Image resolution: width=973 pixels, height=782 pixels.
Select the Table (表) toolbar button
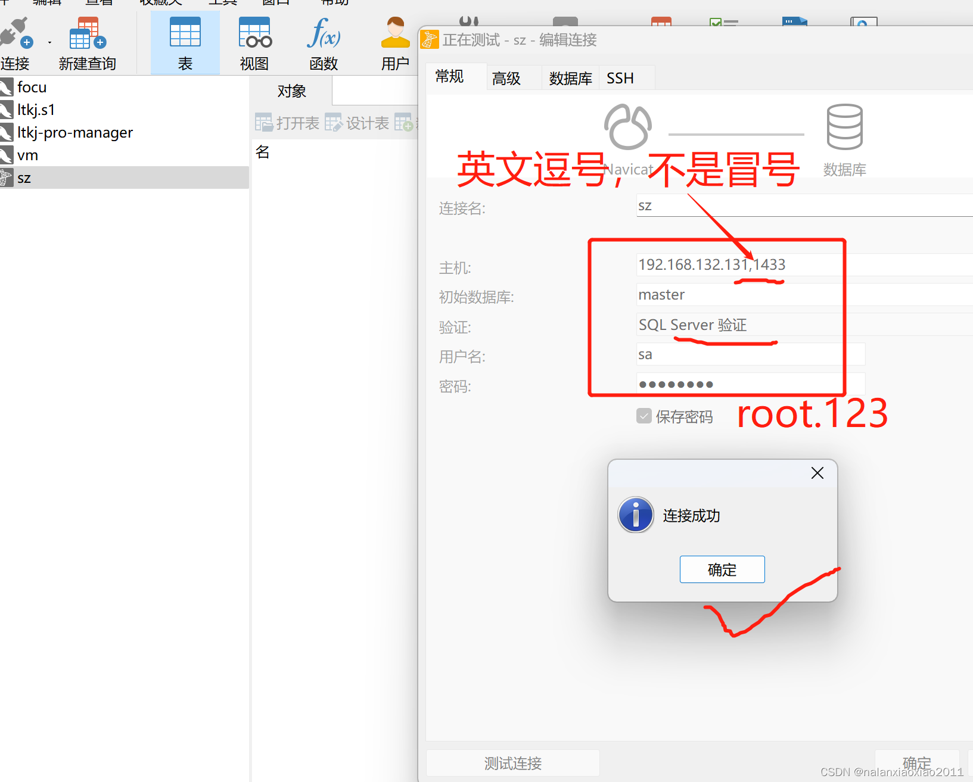click(x=185, y=43)
